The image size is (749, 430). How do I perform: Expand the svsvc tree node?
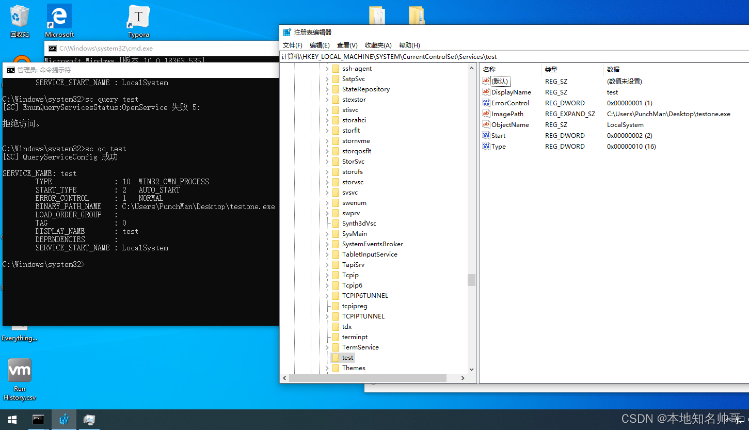coord(327,193)
